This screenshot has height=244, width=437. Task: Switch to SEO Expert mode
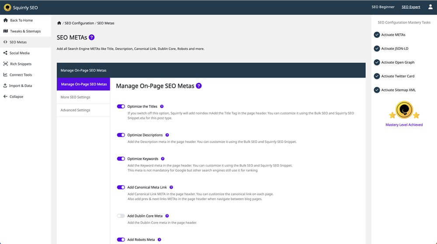click(411, 7)
